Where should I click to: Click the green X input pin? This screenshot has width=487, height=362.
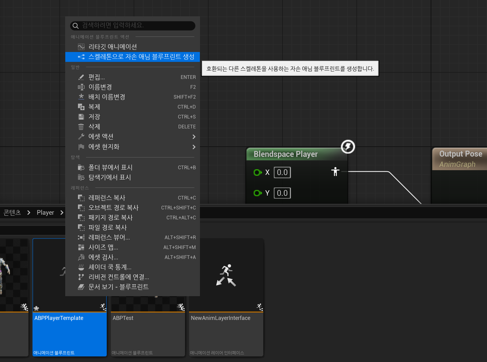[257, 172]
